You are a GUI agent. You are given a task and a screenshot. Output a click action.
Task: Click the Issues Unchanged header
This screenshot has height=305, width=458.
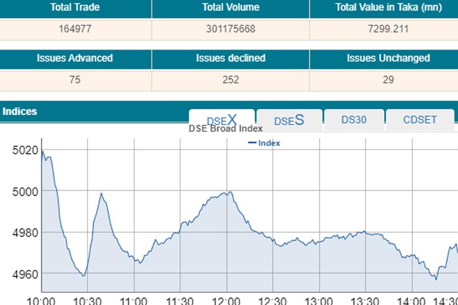coord(388,58)
